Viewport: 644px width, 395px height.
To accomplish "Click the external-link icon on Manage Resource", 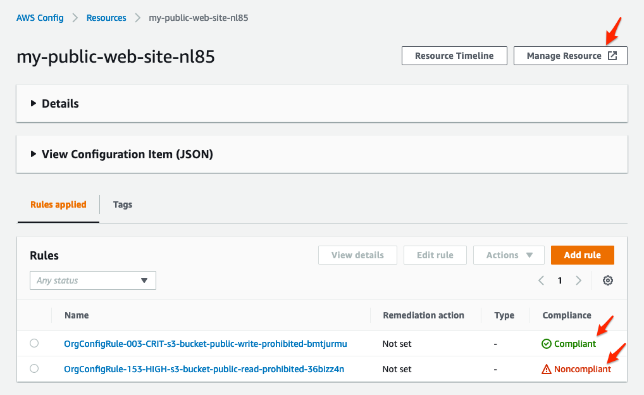I will click(612, 56).
